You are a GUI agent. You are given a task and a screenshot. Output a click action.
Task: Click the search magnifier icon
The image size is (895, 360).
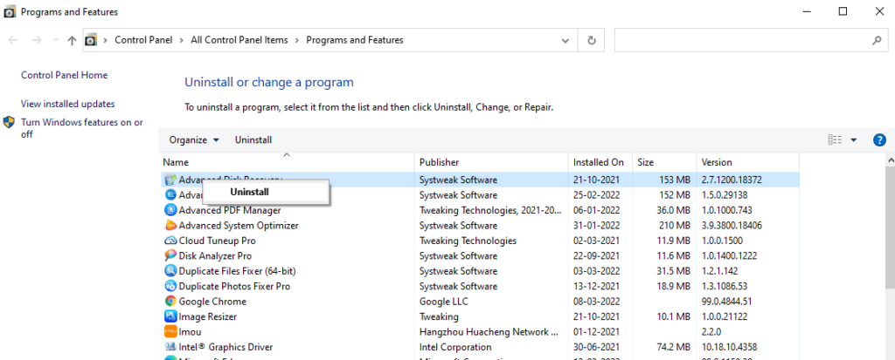877,40
